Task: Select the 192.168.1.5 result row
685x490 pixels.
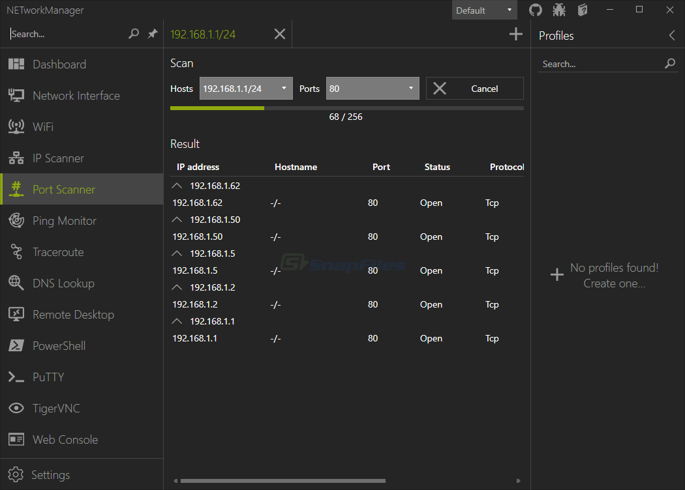Action: [x=347, y=270]
